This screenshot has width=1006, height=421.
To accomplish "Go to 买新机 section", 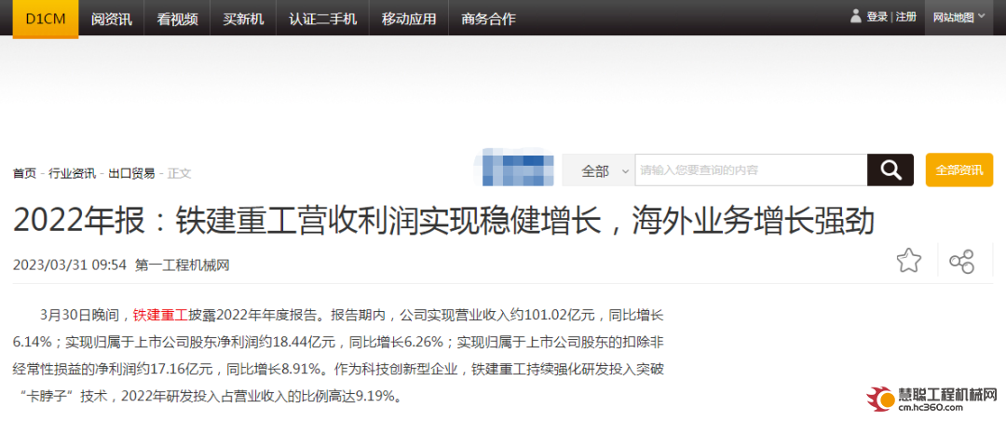I will click(x=243, y=19).
